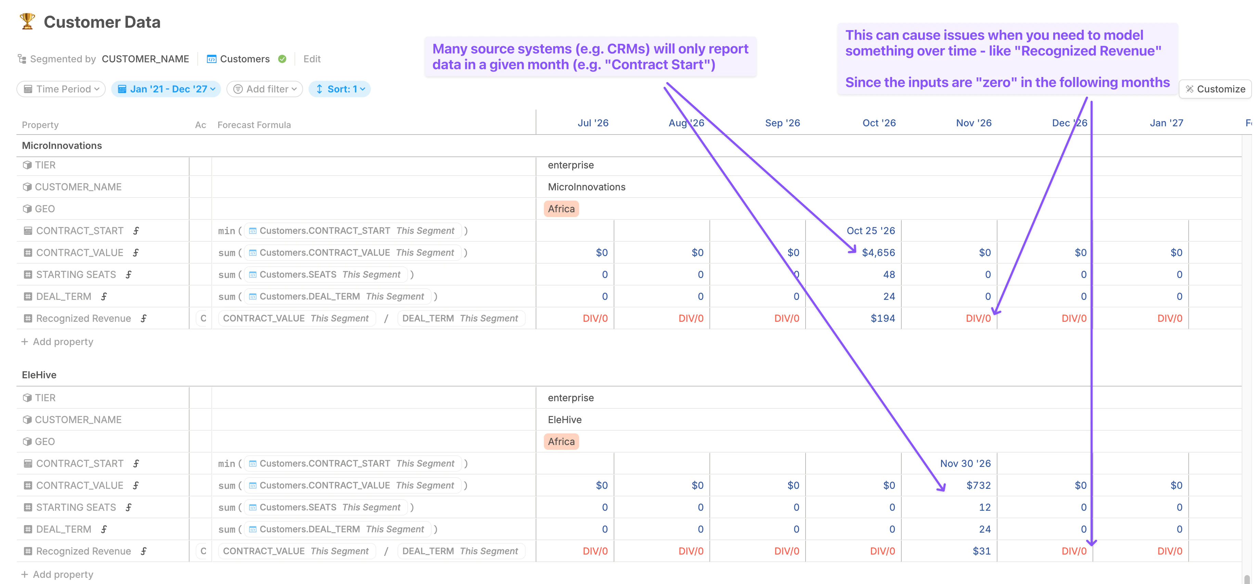Select the formula icon next to CONTRACT_START
The height and width of the screenshot is (584, 1254).
click(x=135, y=230)
